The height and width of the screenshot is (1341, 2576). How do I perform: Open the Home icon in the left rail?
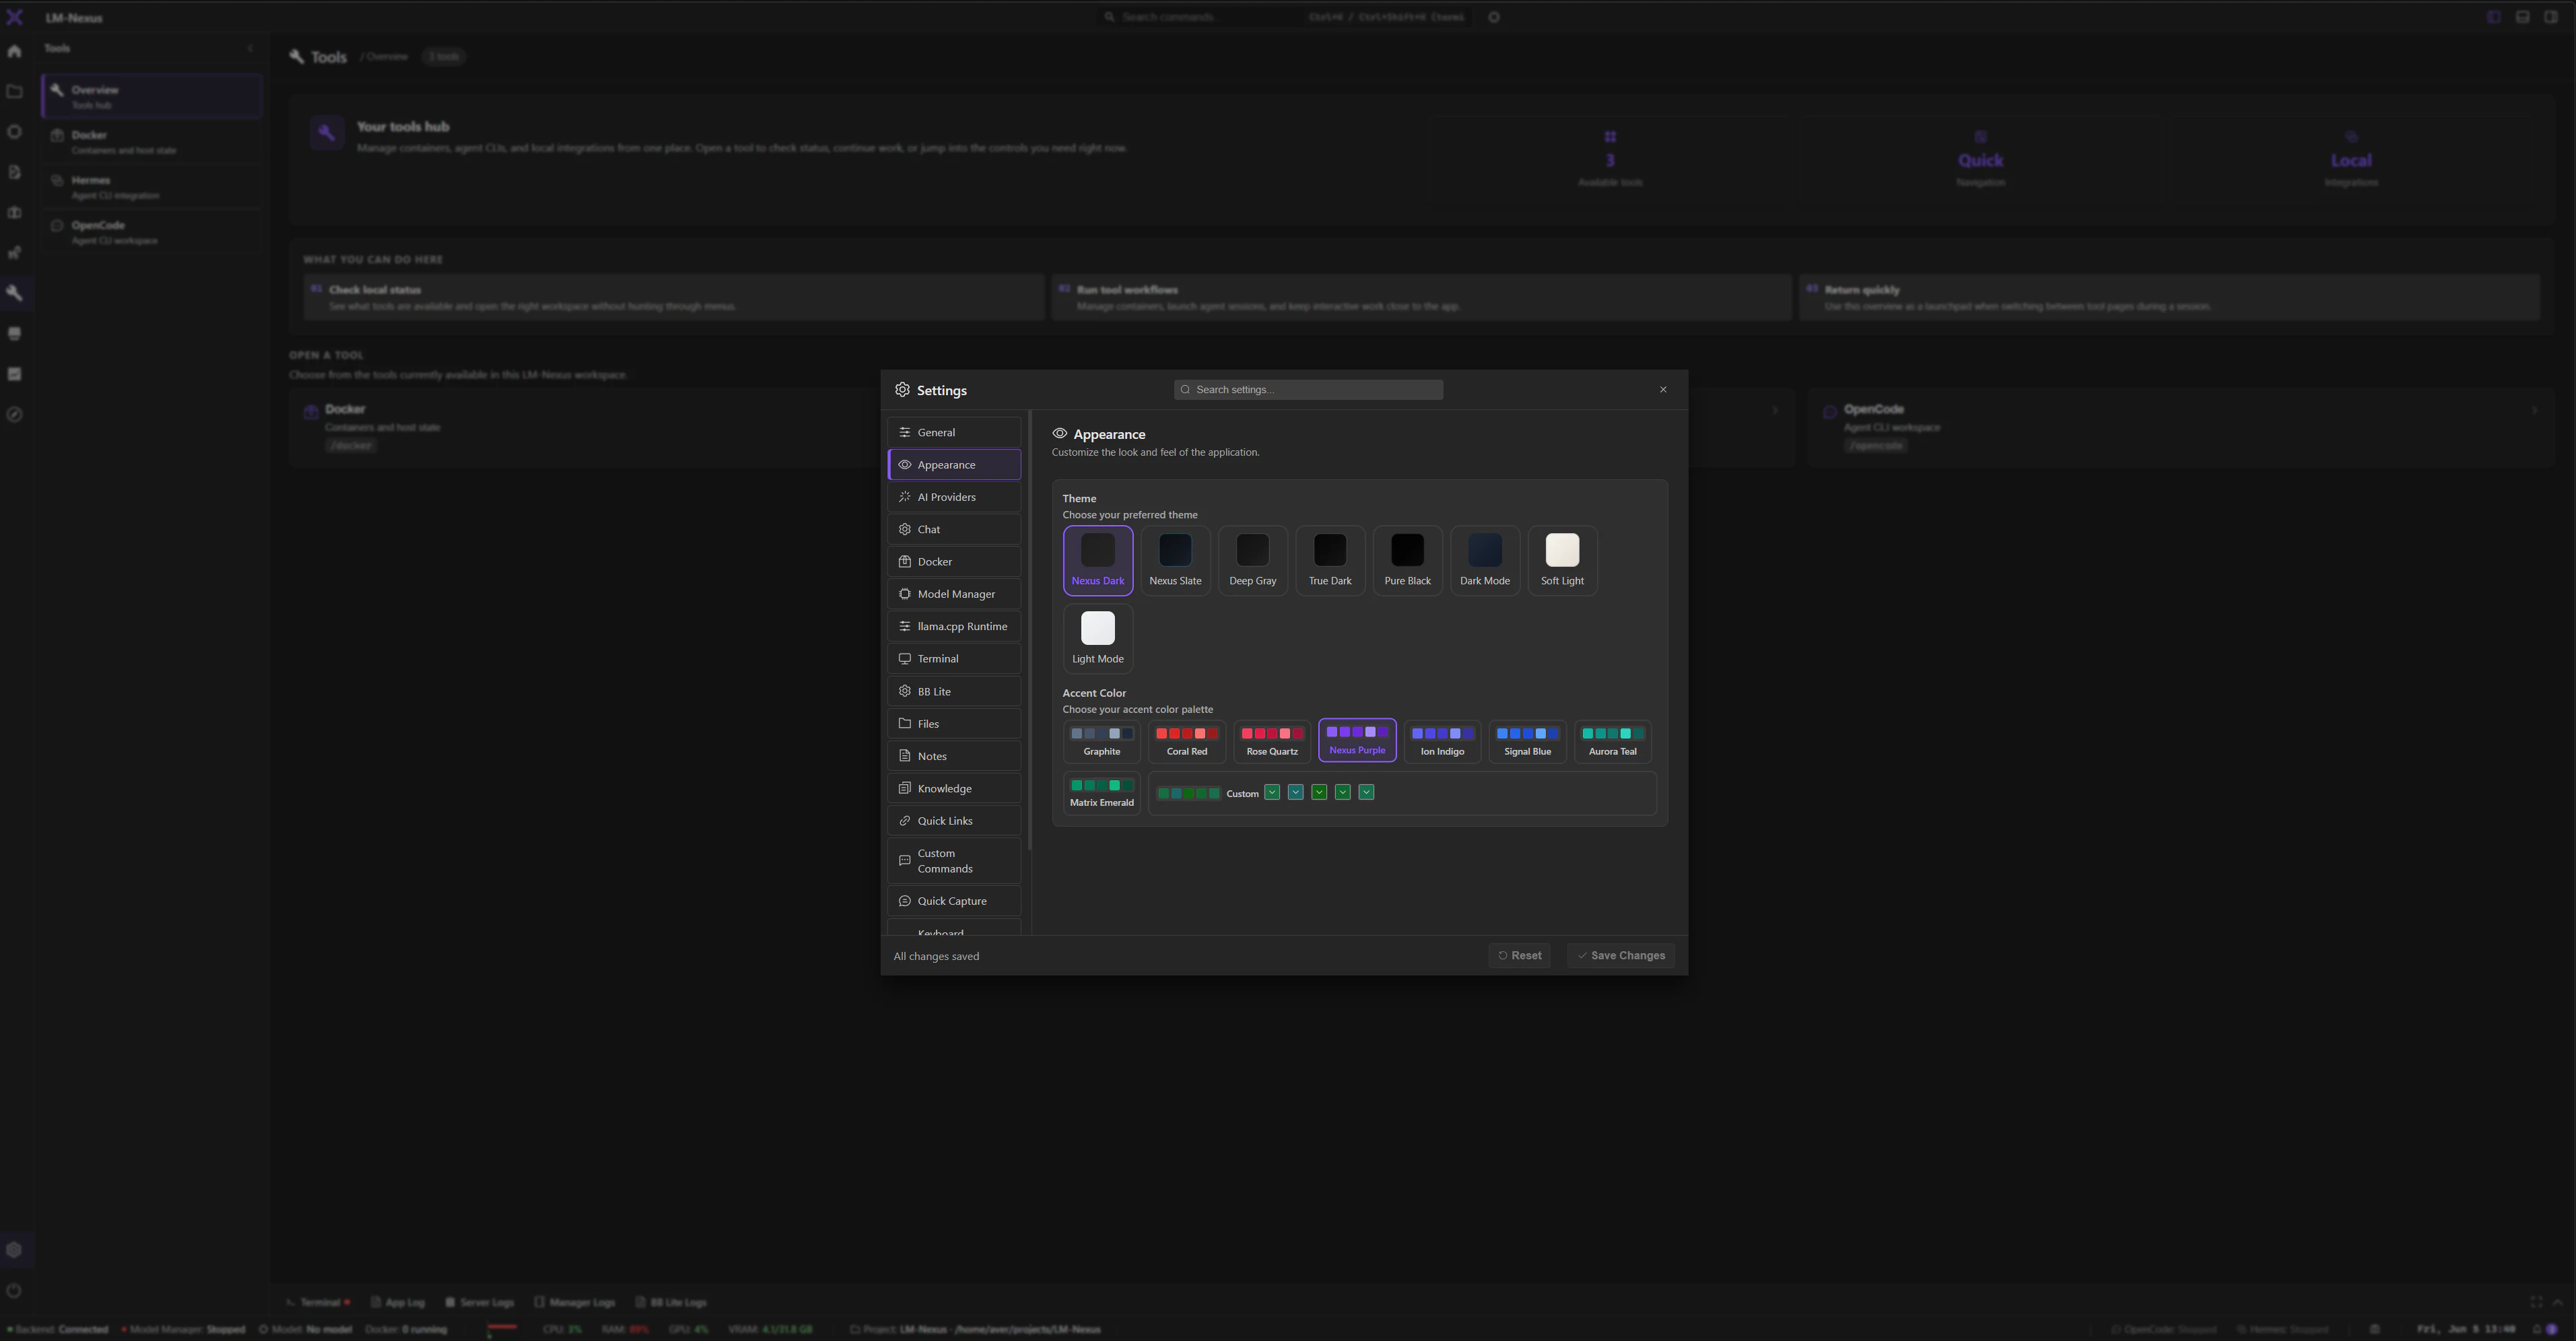click(14, 51)
